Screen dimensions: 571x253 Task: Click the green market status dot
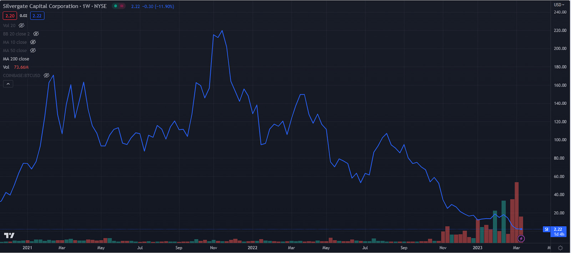[116, 6]
